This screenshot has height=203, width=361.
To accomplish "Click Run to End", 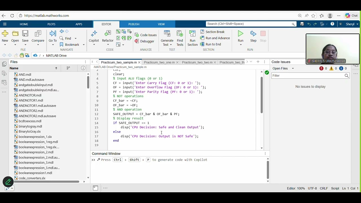I will (210, 44).
